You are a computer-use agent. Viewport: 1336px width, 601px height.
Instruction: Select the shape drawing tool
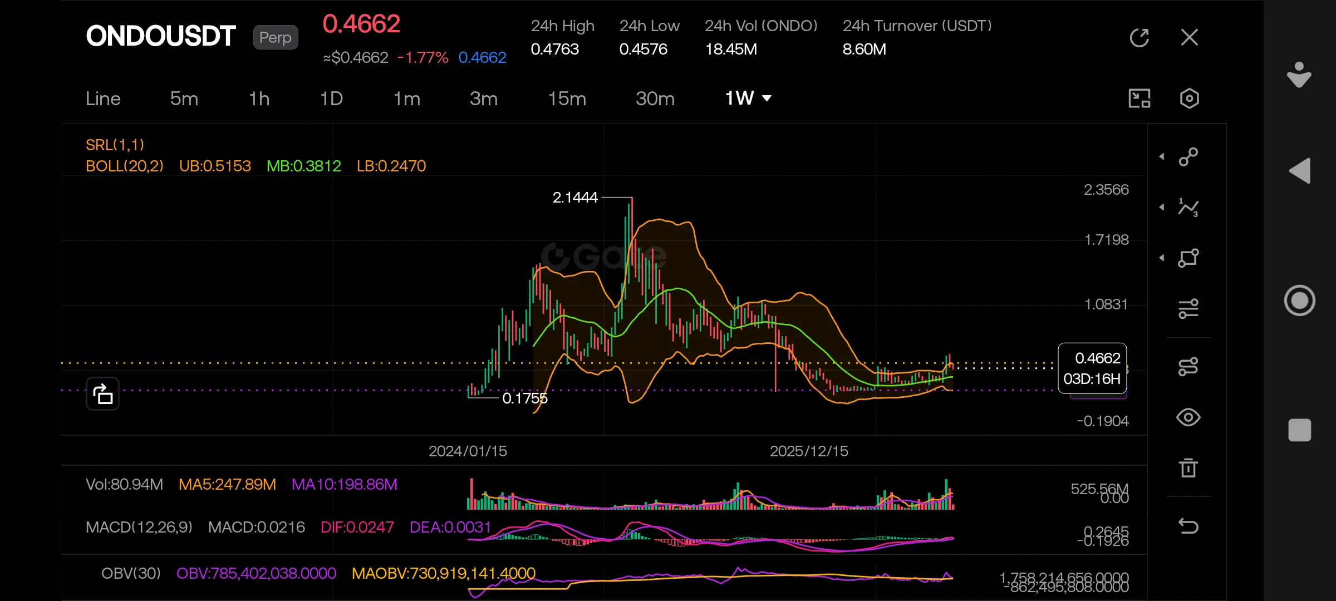click(x=1188, y=258)
